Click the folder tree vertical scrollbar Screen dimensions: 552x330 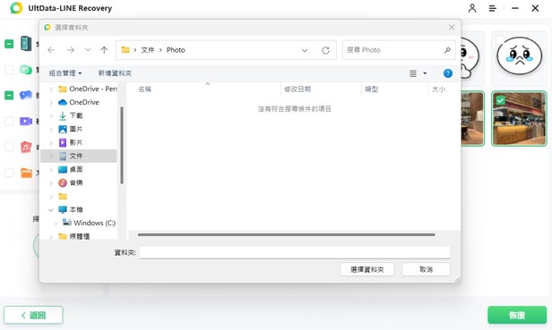click(x=122, y=145)
